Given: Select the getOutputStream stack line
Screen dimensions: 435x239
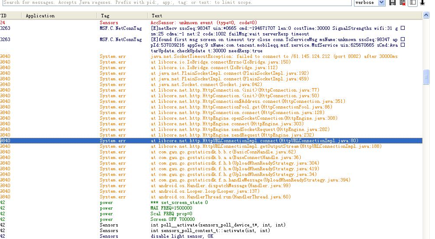Looking at the screenshot, I should (x=211, y=147).
